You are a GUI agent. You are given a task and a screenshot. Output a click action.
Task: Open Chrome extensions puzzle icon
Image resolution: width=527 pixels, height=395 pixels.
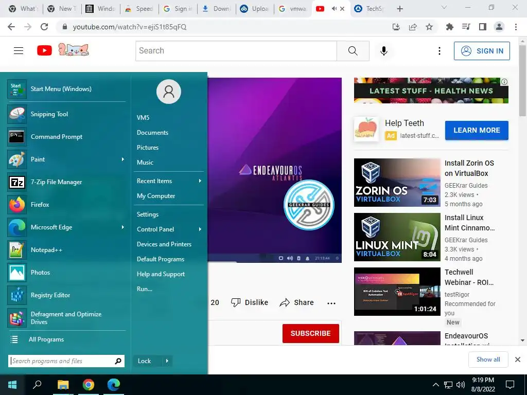click(x=449, y=27)
